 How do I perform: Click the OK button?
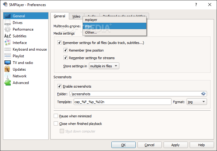coord(123,145)
